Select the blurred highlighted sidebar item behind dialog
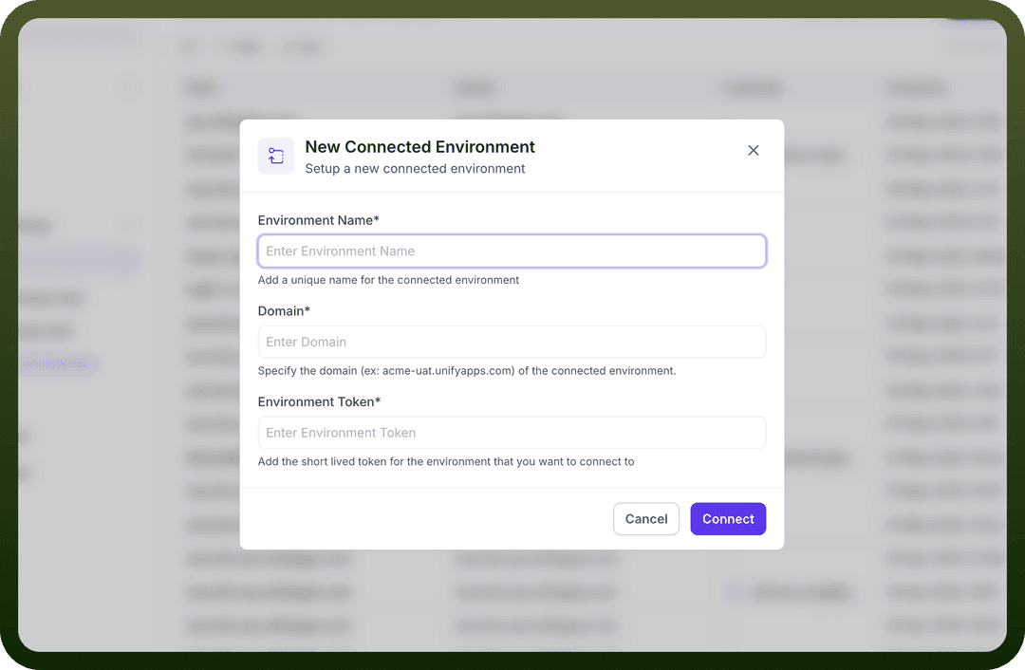This screenshot has height=670, width=1025. tap(79, 259)
